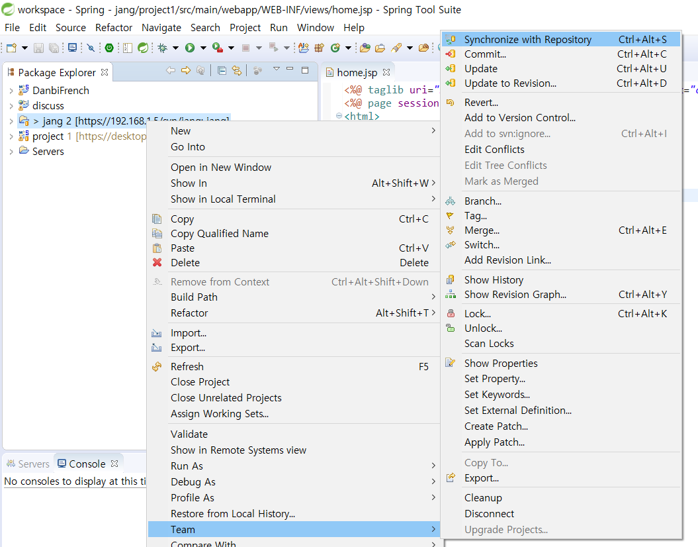The image size is (698, 547).
Task: Choose Show Revision Graph...
Action: click(x=561, y=295)
